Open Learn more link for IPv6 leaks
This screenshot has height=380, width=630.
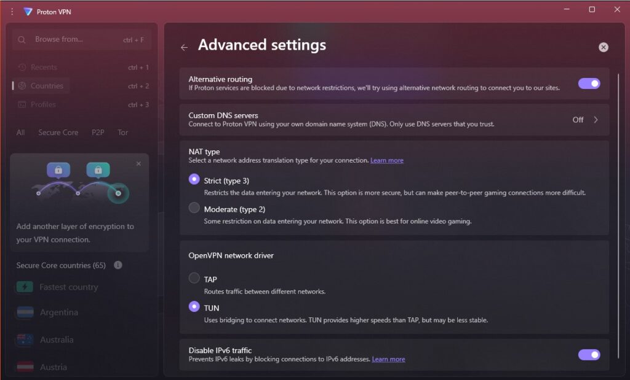388,359
